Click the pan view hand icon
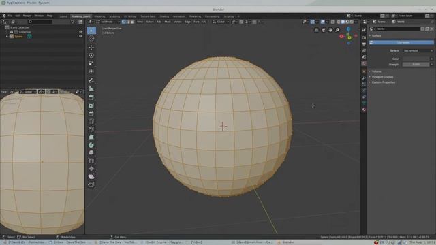This screenshot has width=436, height=245. (330, 30)
